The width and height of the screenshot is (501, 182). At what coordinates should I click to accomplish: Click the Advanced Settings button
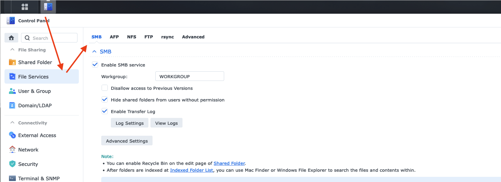pos(127,141)
